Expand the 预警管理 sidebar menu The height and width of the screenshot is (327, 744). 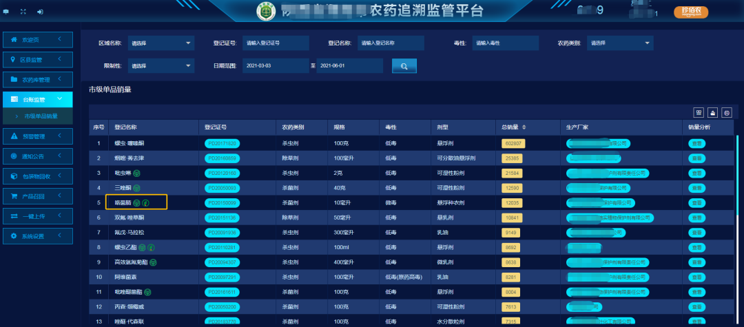pos(37,136)
